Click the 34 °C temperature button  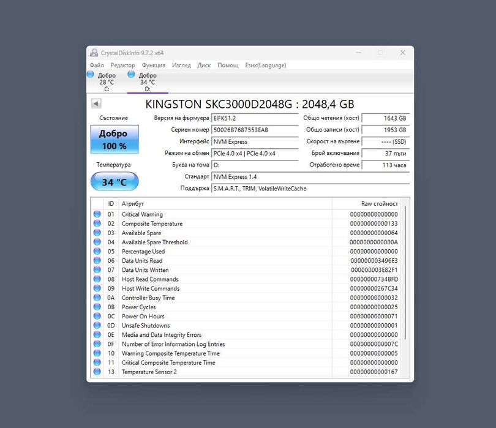(115, 182)
